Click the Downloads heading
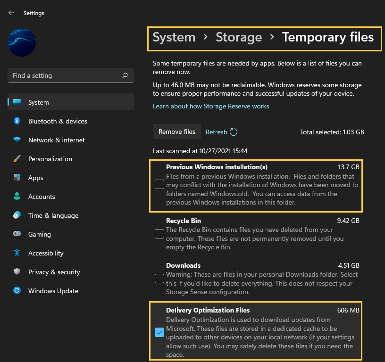The height and width of the screenshot is (362, 385). point(184,265)
